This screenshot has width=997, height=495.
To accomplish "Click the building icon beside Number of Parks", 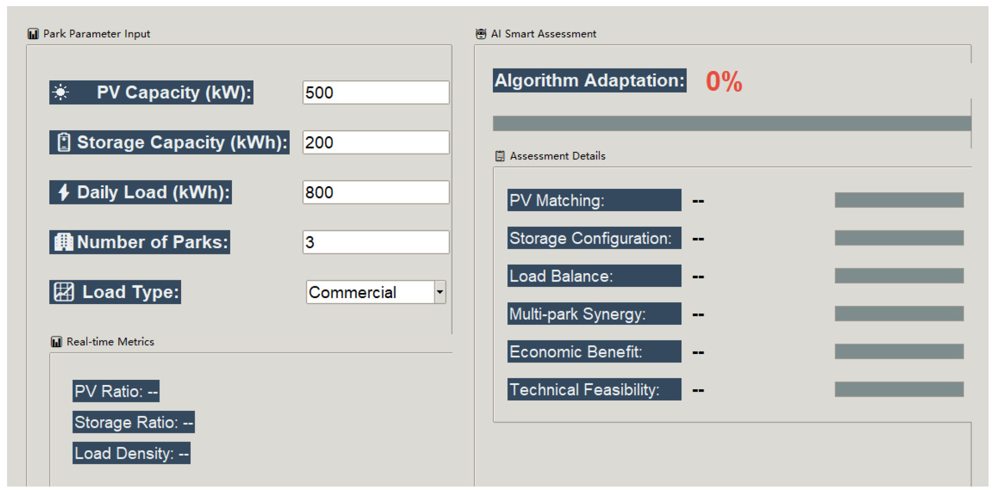I will coord(63,242).
